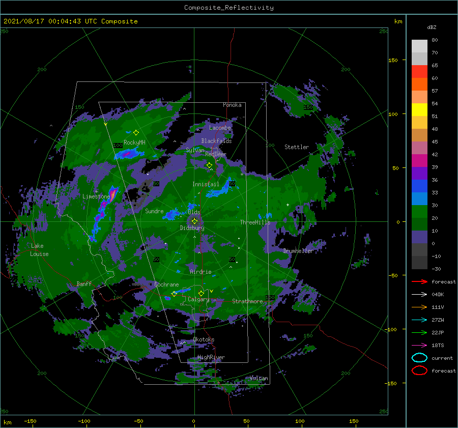Click the red forecast arrow legend icon

pos(419,281)
